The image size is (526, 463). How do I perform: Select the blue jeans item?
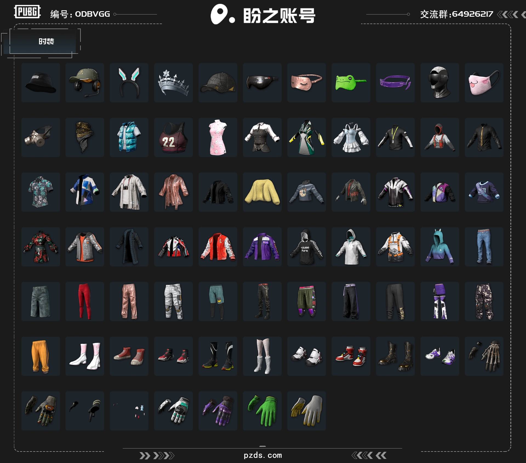pyautogui.click(x=484, y=247)
